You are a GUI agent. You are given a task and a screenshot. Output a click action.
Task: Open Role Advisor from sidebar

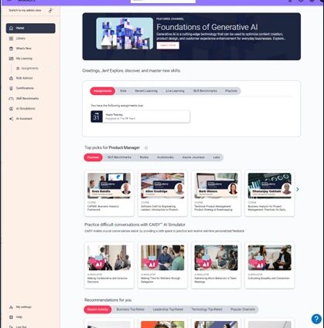coord(24,78)
